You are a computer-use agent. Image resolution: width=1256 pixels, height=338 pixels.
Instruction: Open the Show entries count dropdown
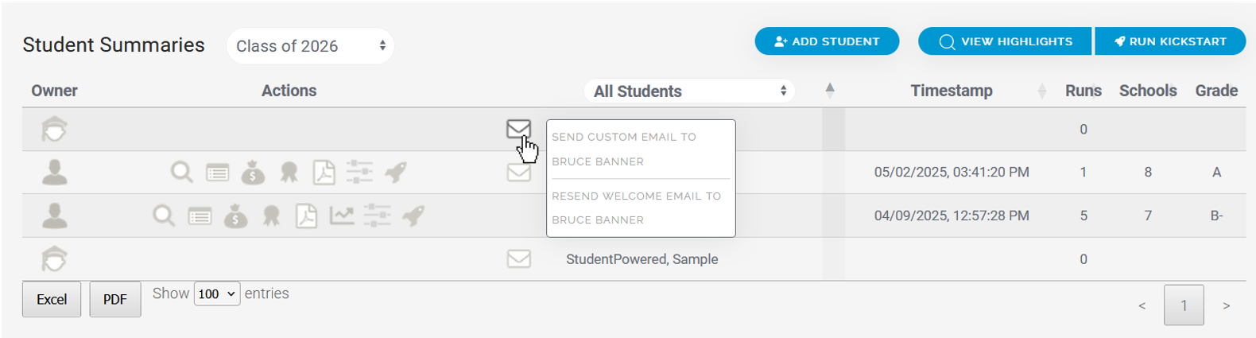click(x=217, y=293)
